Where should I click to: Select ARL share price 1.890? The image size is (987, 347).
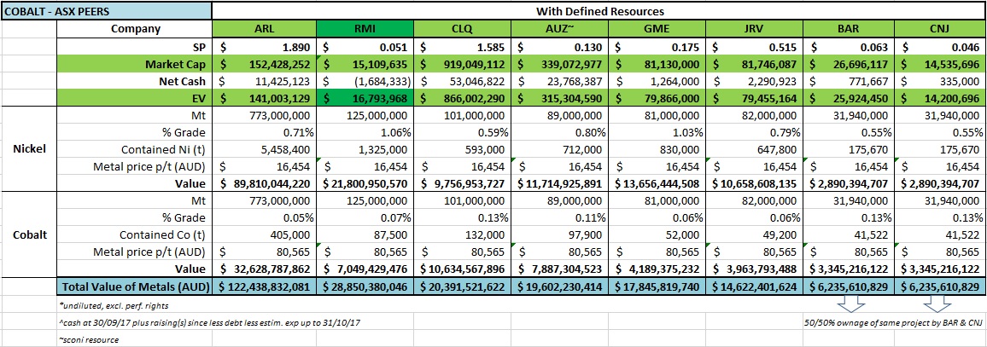(265, 47)
